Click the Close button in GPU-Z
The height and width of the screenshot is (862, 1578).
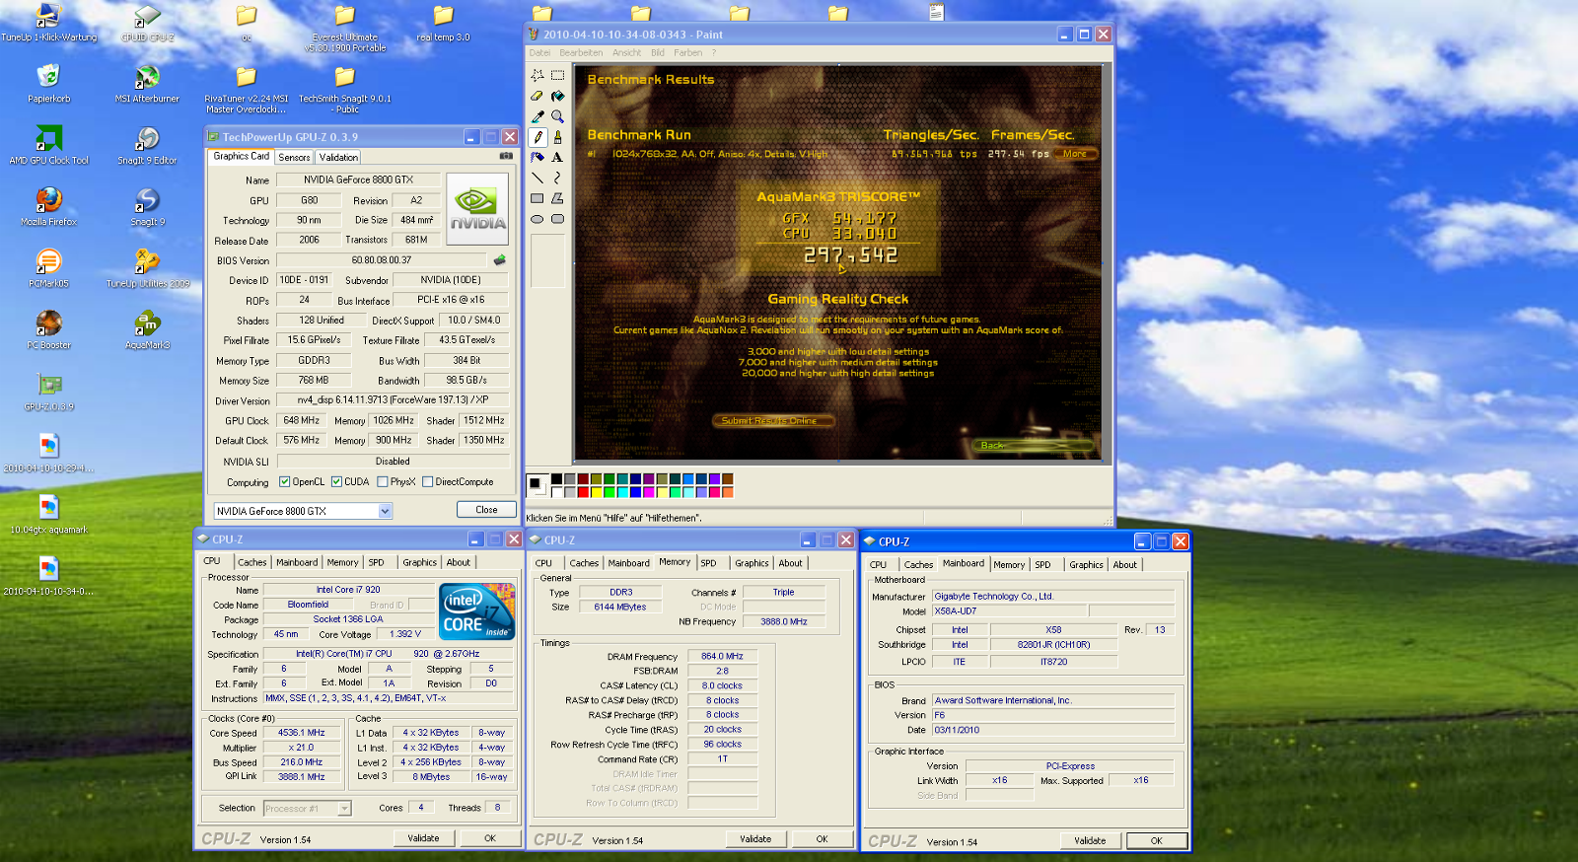click(486, 510)
